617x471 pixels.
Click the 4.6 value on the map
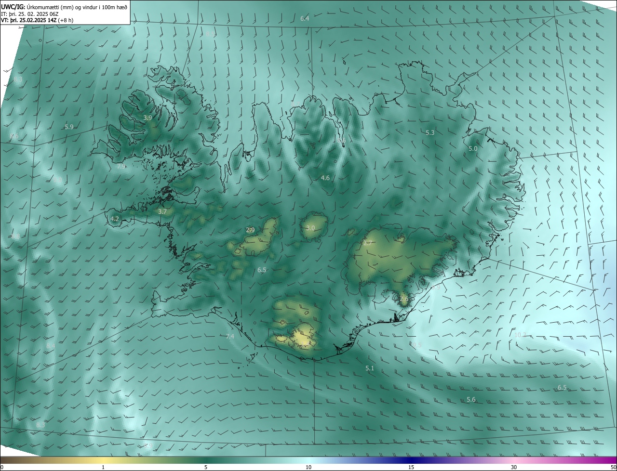325,178
